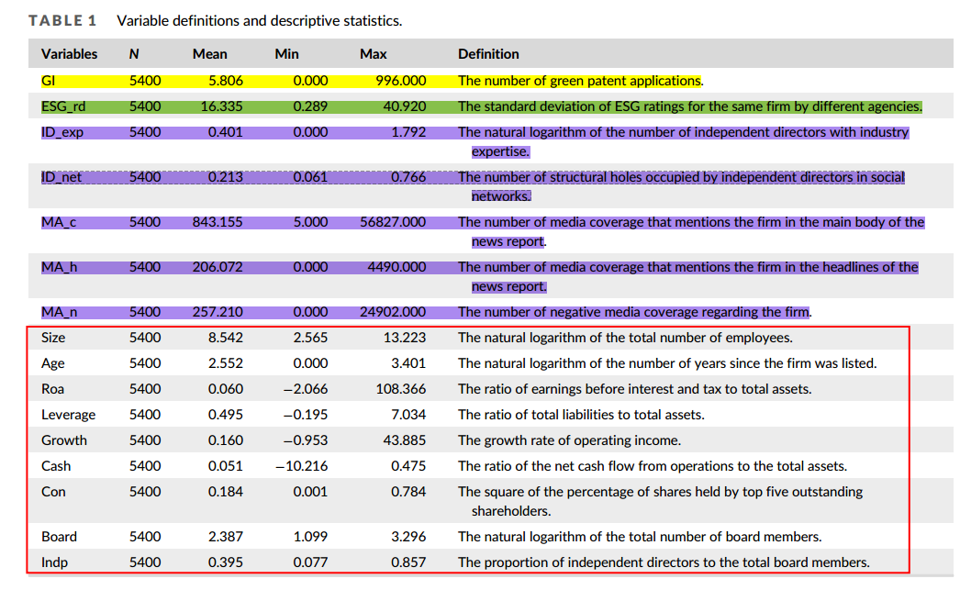
Task: Click the 'Definition' column header
Action: (x=488, y=54)
